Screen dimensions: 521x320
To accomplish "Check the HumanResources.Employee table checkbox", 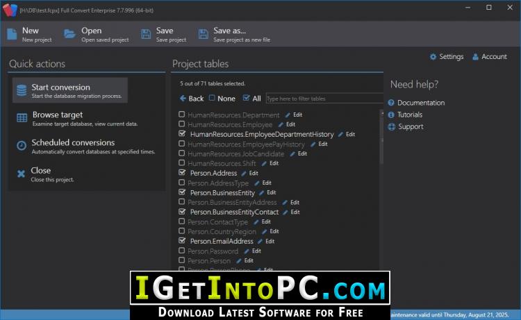I will point(181,124).
